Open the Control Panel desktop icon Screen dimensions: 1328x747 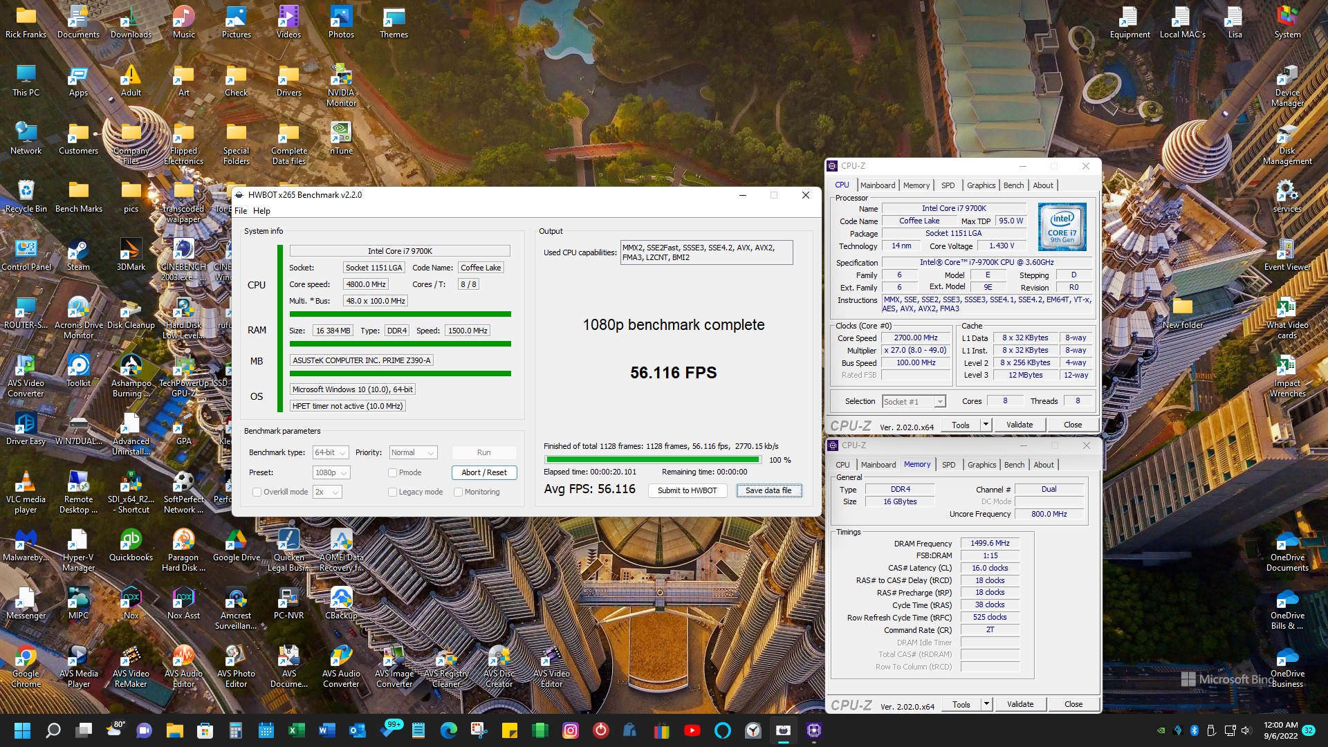26,254
